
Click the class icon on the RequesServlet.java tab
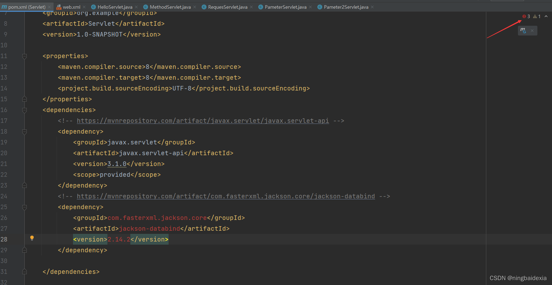pyautogui.click(x=204, y=7)
